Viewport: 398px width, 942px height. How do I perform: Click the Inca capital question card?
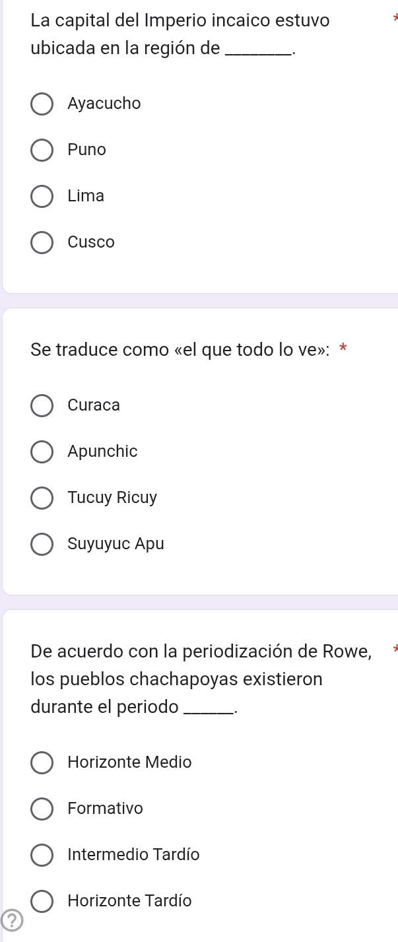[198, 145]
